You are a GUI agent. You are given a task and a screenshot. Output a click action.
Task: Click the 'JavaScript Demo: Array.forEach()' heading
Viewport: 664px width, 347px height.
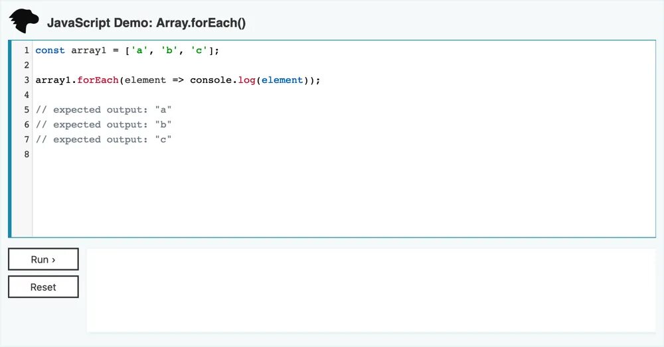pos(146,23)
